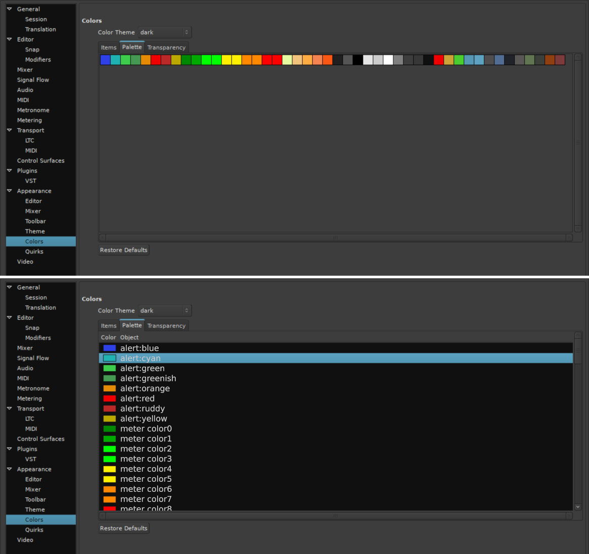
Task: Click the first blue swatch in the palette grid
Action: pos(105,60)
